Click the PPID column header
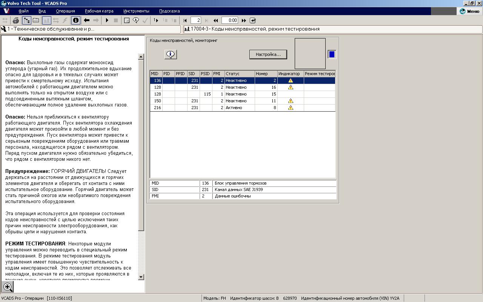 (x=181, y=74)
